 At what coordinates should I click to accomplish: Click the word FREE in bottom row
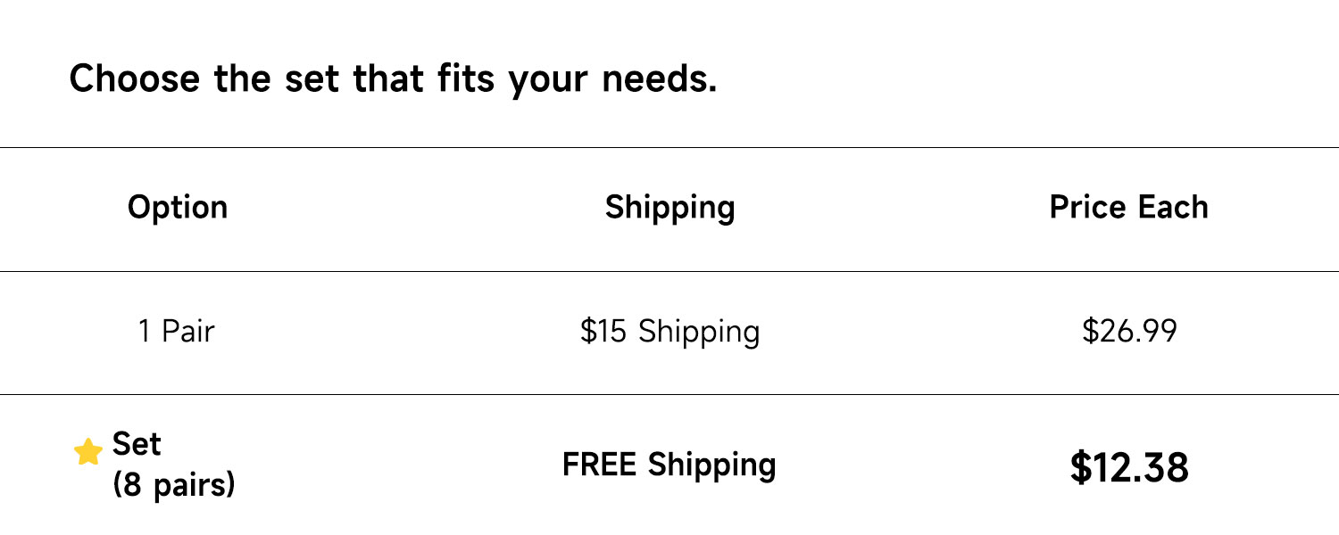(x=600, y=465)
